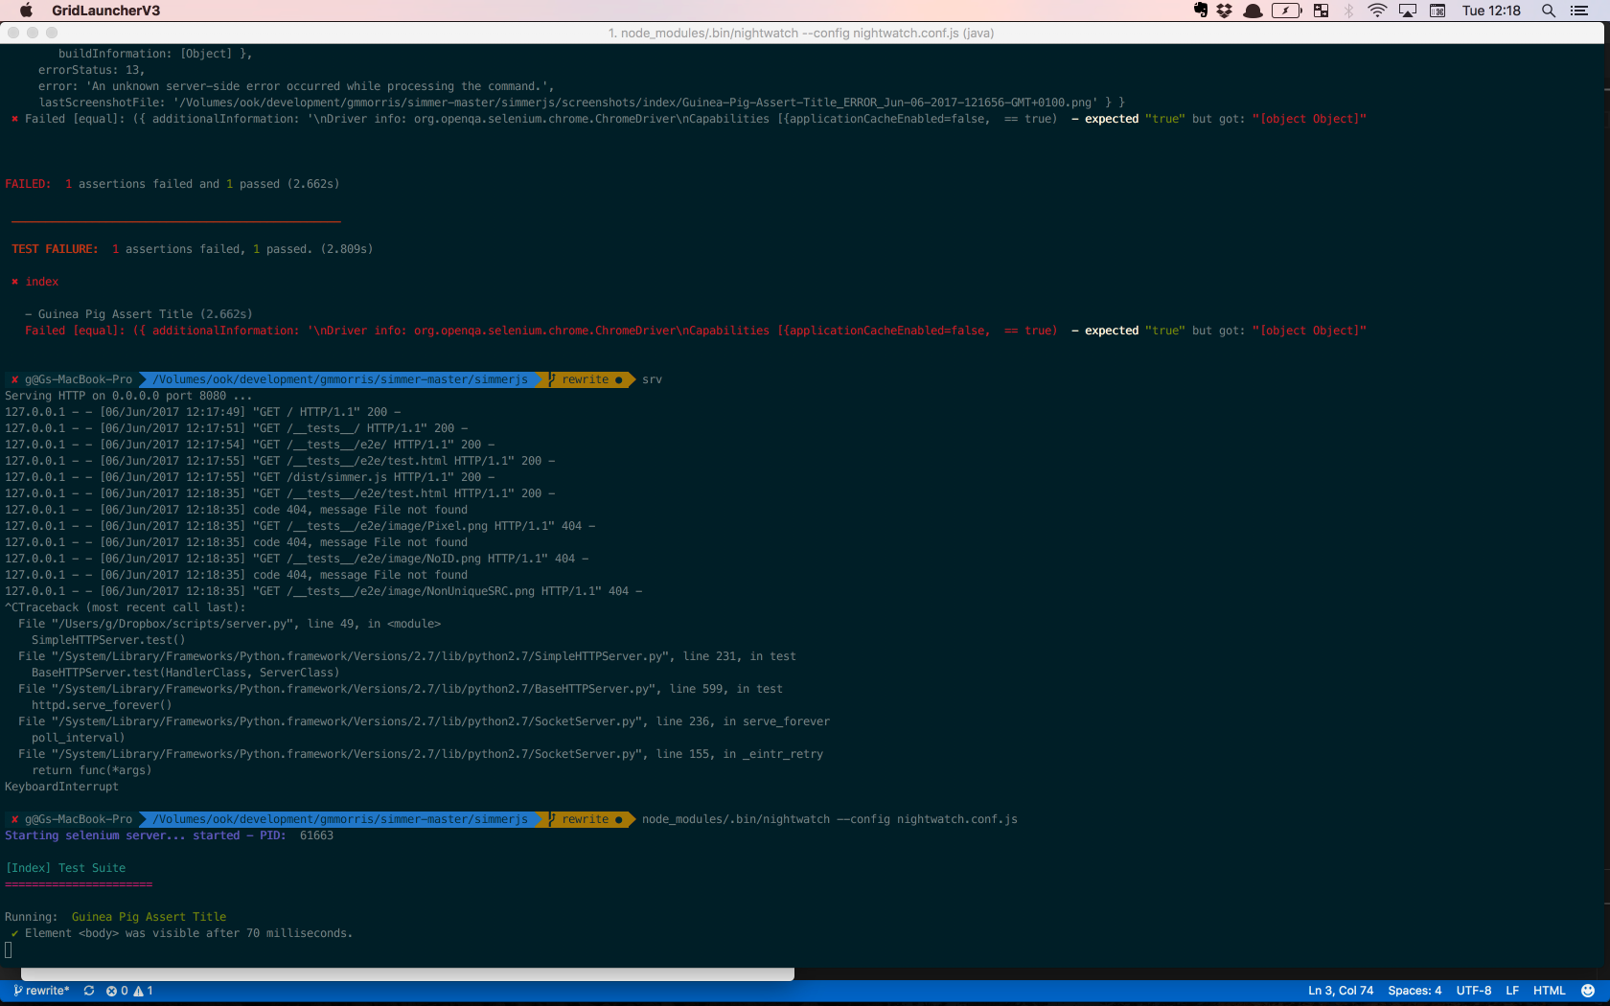Open the AirPlay display menu
The image size is (1610, 1006).
point(1408,11)
